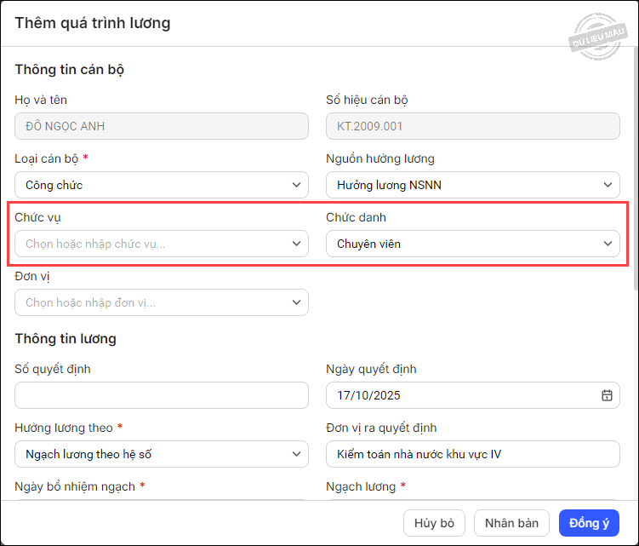This screenshot has width=639, height=546.
Task: Click the chevron arrow in Hưởng lương theo
Action: point(296,454)
